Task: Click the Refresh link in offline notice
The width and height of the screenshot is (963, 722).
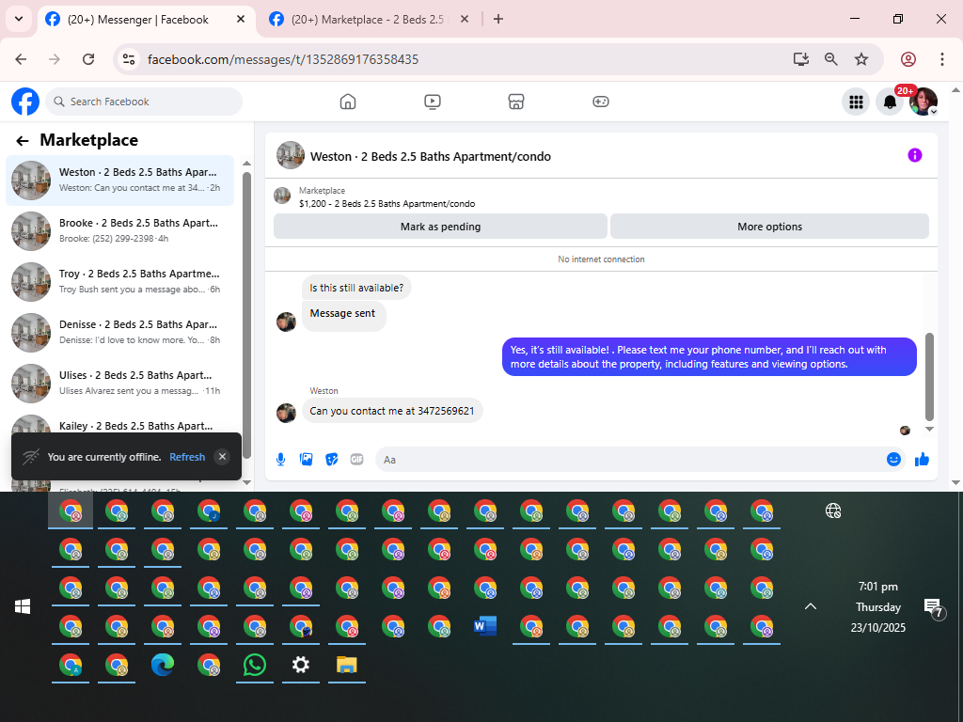Action: pyautogui.click(x=187, y=457)
